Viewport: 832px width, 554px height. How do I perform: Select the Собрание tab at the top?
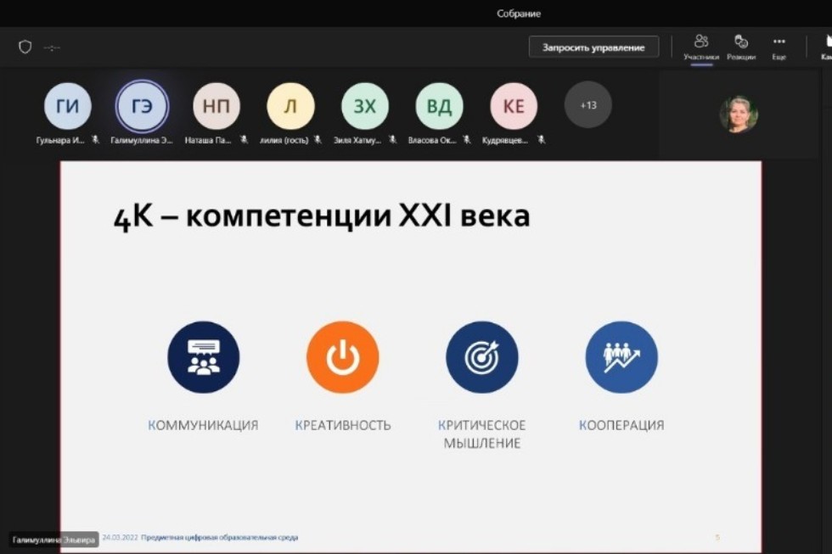520,13
